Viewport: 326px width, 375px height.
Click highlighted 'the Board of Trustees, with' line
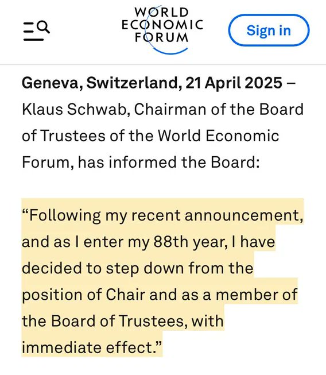tap(123, 321)
